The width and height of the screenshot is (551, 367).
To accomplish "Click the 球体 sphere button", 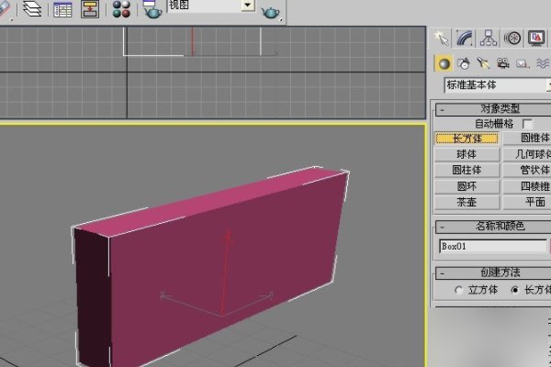I will [x=467, y=154].
